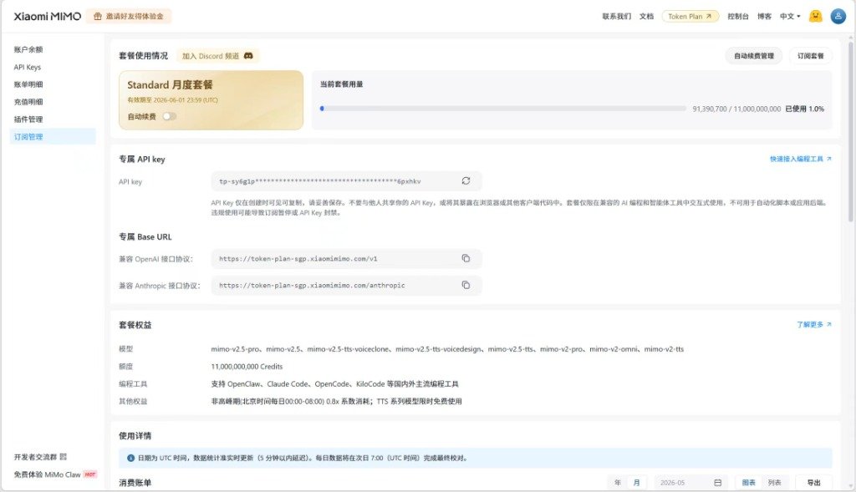
Task: Copy the OpenAI-compatible base URL
Action: (466, 258)
